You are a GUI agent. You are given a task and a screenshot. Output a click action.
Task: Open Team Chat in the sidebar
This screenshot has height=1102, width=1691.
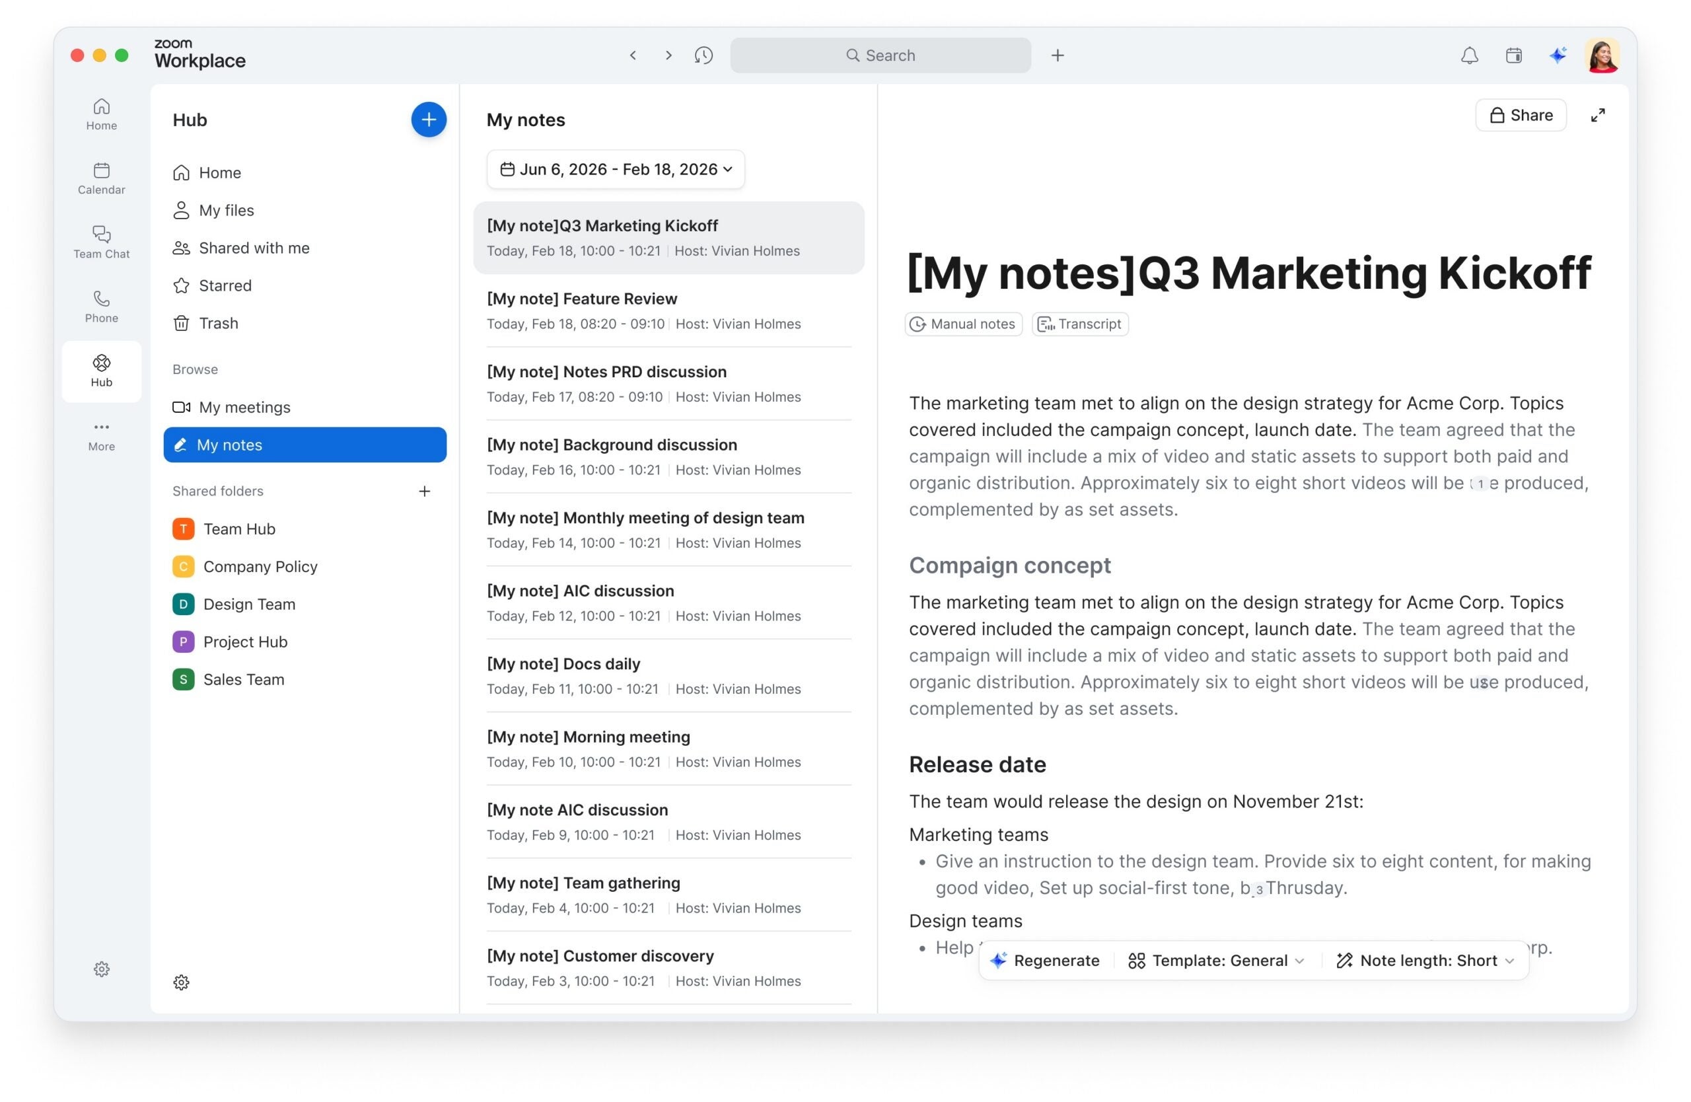point(102,242)
